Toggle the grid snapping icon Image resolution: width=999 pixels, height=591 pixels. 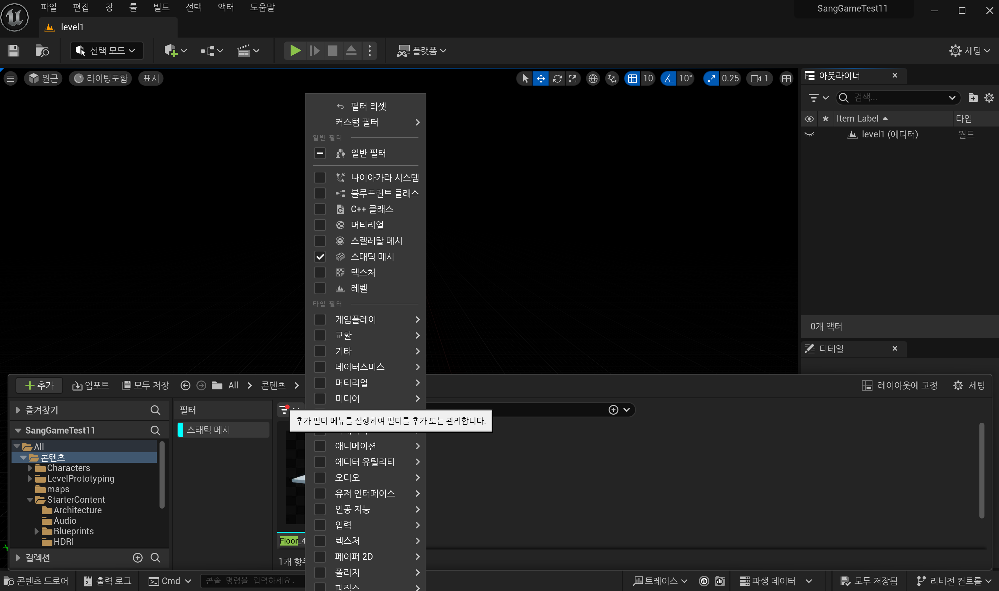[632, 78]
